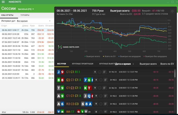
Task: Select session 04.06.2021 18:42:07
Action: tap(27, 70)
